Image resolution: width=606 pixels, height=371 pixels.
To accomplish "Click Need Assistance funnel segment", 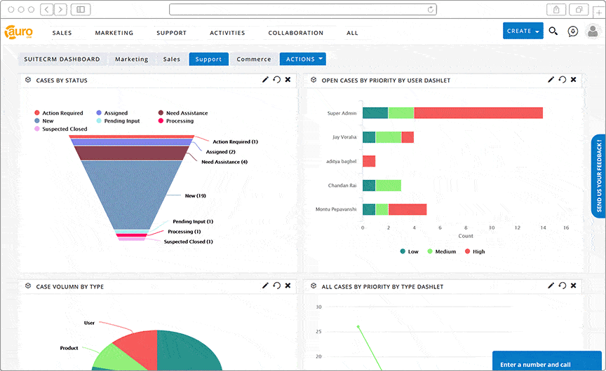I will (132, 153).
